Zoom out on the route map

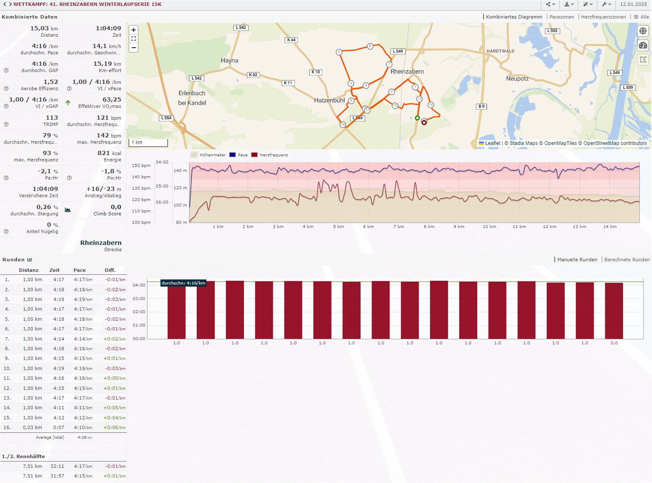[x=134, y=48]
